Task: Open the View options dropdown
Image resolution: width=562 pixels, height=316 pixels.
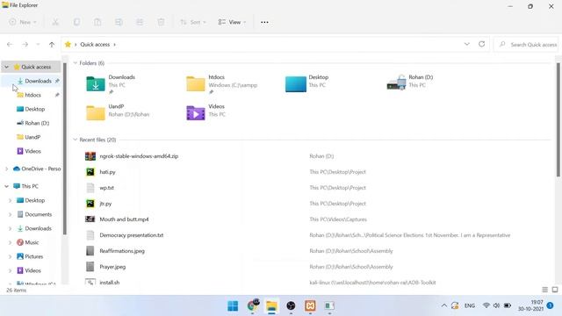Action: [232, 22]
